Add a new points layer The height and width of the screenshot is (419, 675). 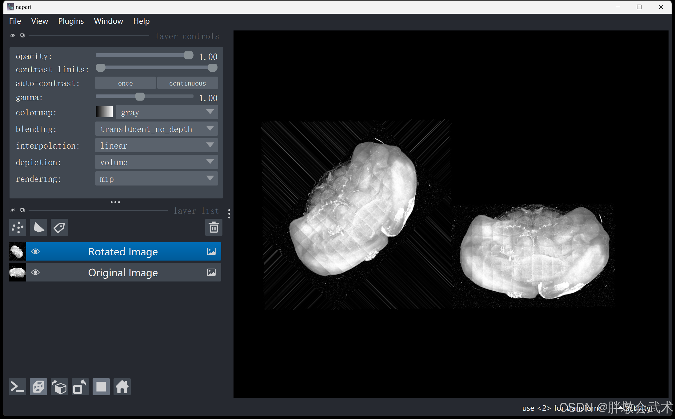pyautogui.click(x=18, y=228)
